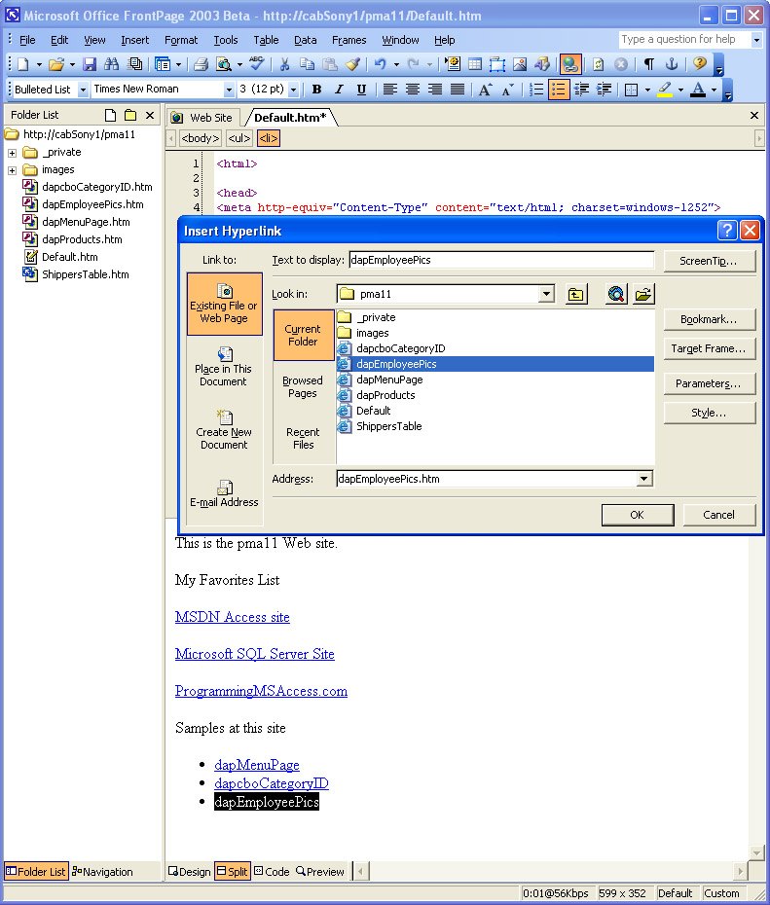Click the Browse the Web icon in dialog
770x905 pixels.
615,294
